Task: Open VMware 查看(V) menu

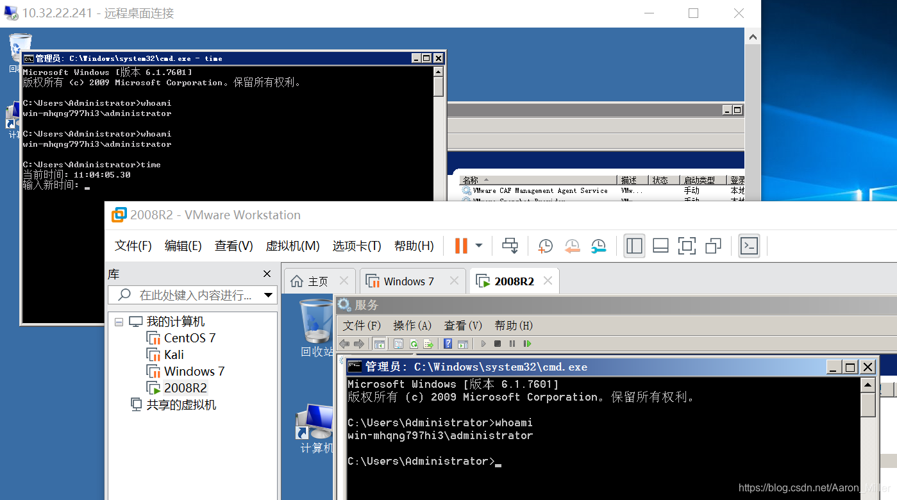Action: pyautogui.click(x=233, y=246)
